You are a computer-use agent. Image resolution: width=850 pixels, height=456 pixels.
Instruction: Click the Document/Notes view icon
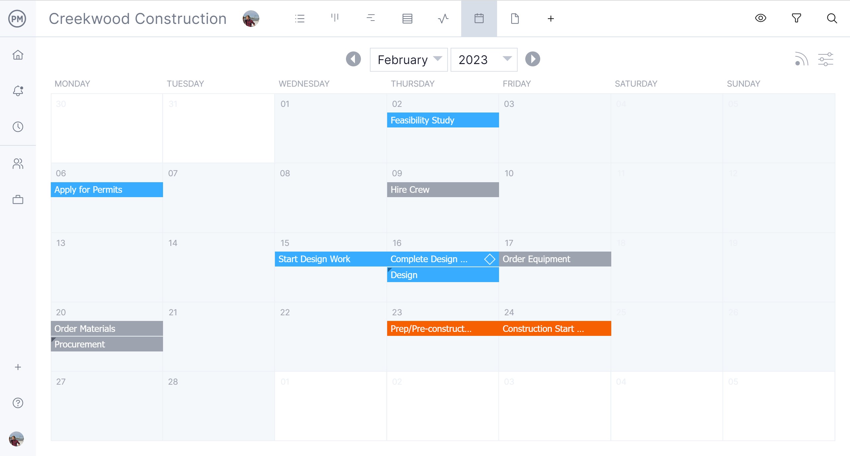tap(515, 18)
